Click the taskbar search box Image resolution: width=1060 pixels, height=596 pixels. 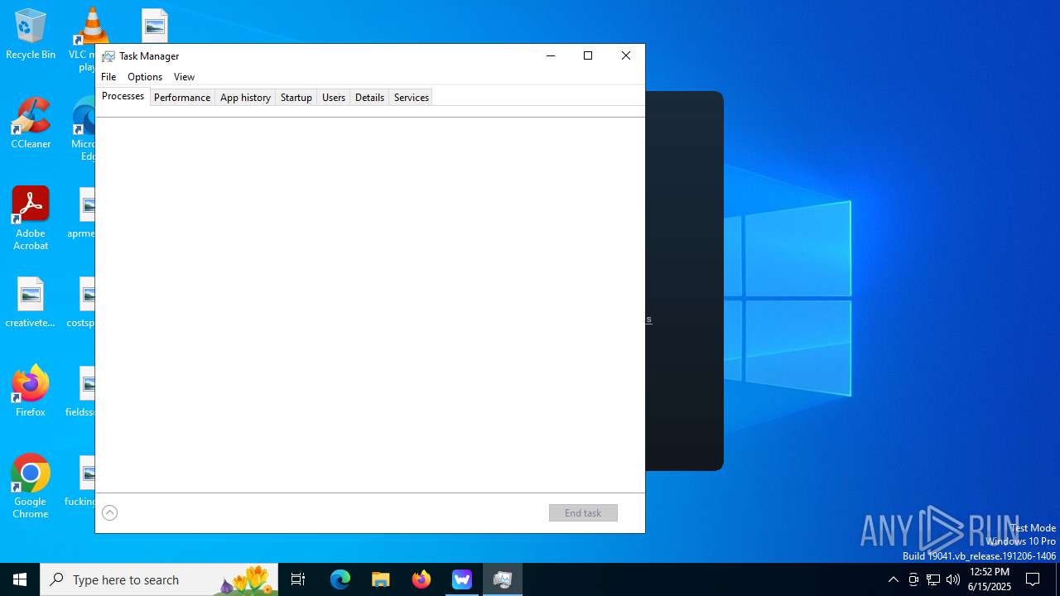(159, 579)
